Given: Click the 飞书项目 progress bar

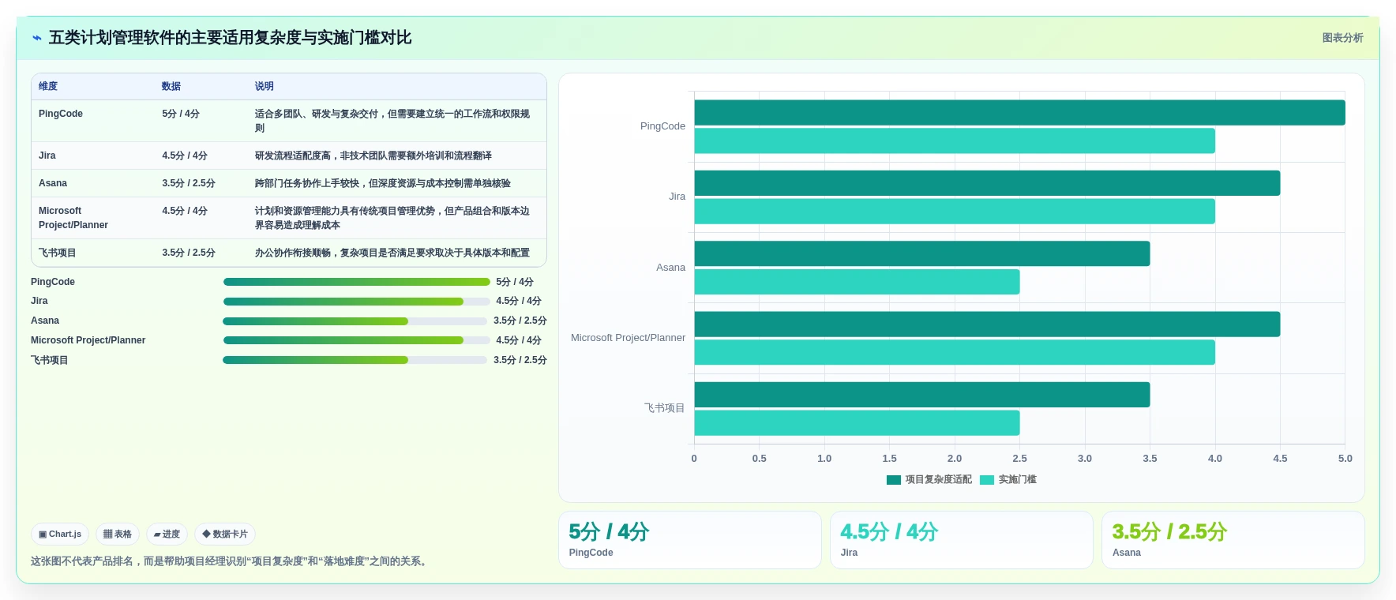Looking at the screenshot, I should tap(355, 360).
